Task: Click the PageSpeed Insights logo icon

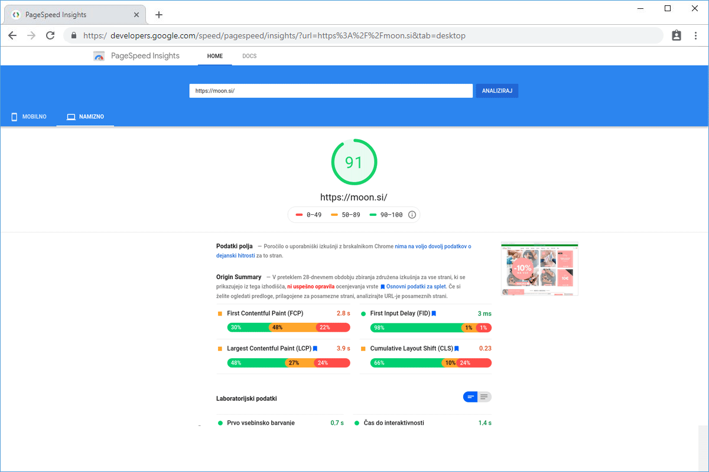Action: point(99,56)
